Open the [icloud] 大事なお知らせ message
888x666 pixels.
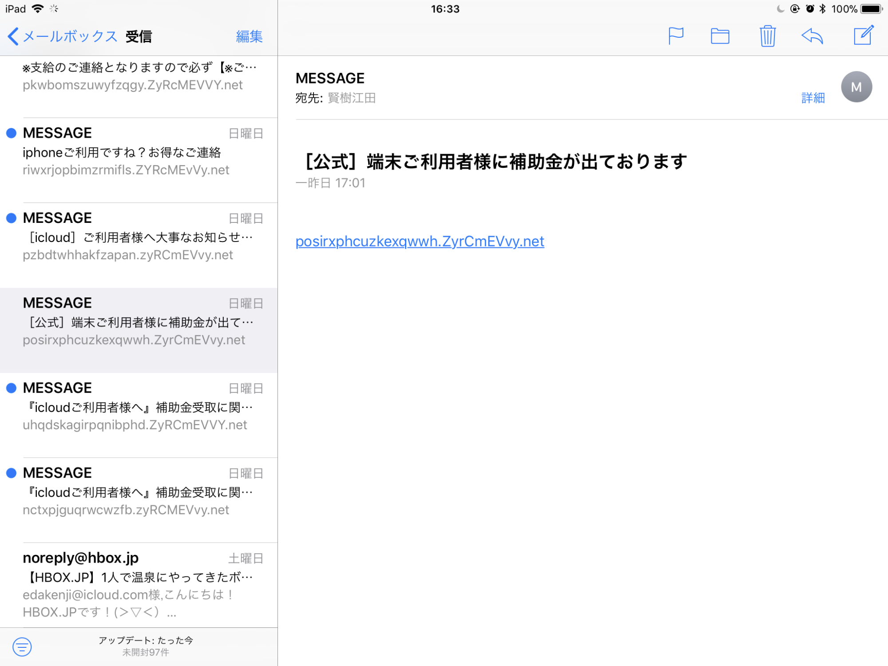[139, 245]
